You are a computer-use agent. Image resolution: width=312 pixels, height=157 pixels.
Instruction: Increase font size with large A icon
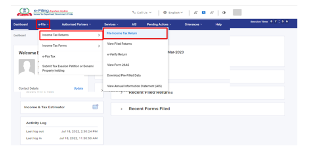click(x=212, y=13)
